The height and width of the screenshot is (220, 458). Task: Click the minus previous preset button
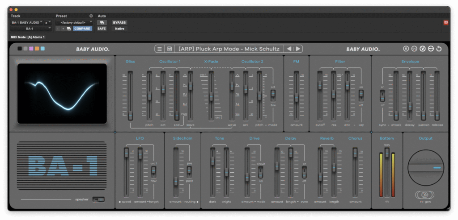(x=58, y=29)
